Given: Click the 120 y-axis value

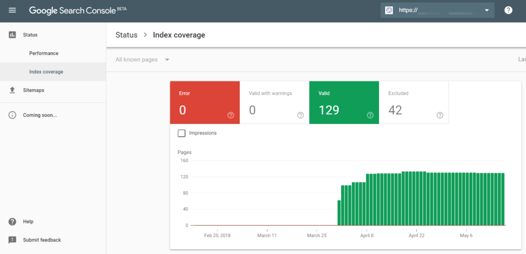Looking at the screenshot, I should pyautogui.click(x=184, y=177).
